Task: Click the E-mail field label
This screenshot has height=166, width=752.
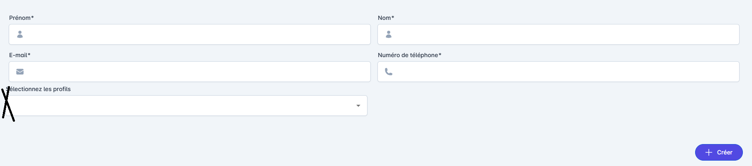Action: pyautogui.click(x=18, y=55)
